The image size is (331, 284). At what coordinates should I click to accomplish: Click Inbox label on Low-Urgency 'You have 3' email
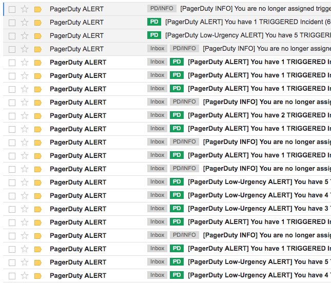click(x=157, y=208)
